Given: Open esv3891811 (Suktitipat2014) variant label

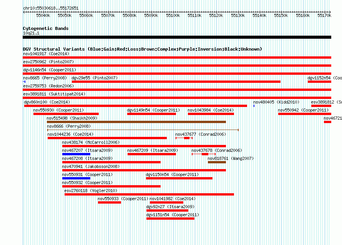Looking at the screenshot, I should coord(54,94).
